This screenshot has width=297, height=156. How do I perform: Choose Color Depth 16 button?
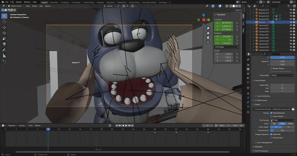pos(288,127)
